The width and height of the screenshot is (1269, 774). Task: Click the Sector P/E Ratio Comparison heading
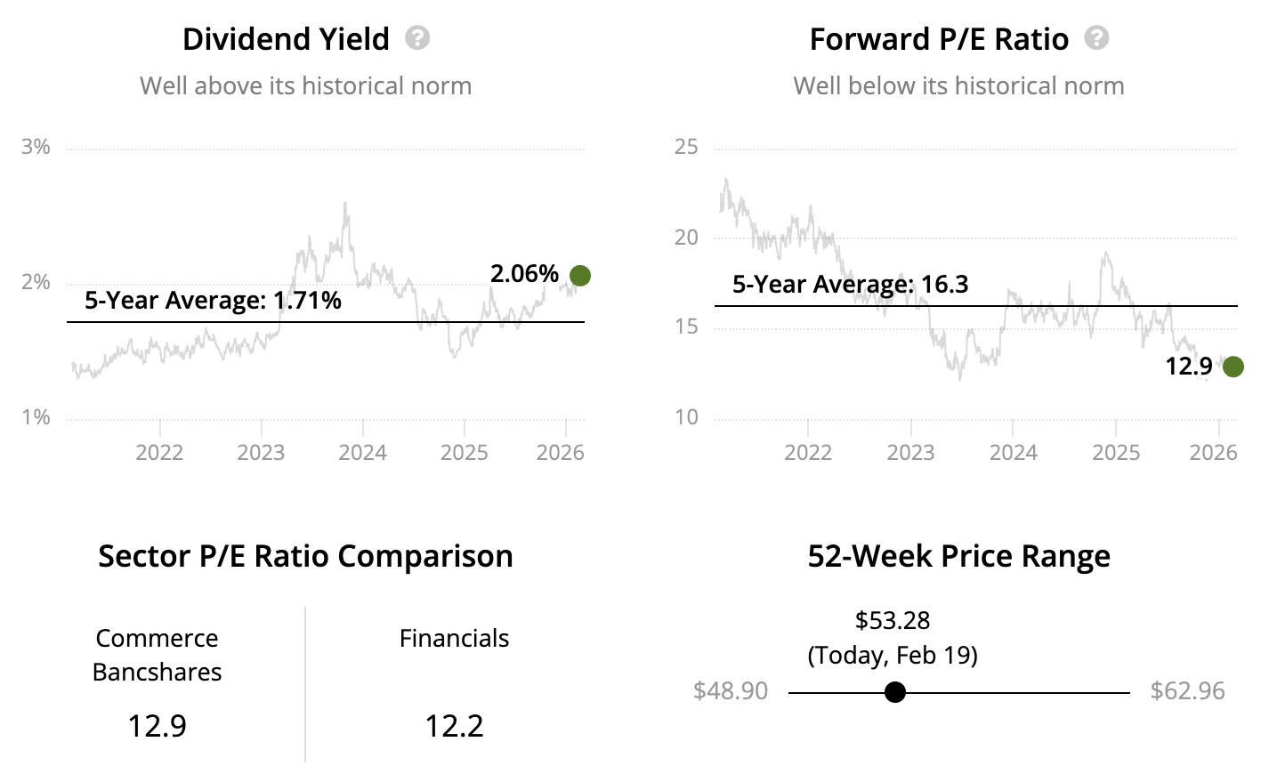click(x=305, y=556)
